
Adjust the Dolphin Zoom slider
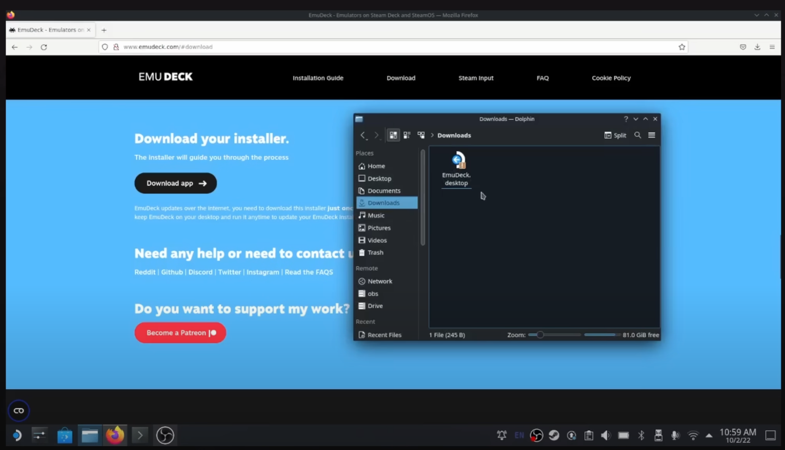coord(555,335)
